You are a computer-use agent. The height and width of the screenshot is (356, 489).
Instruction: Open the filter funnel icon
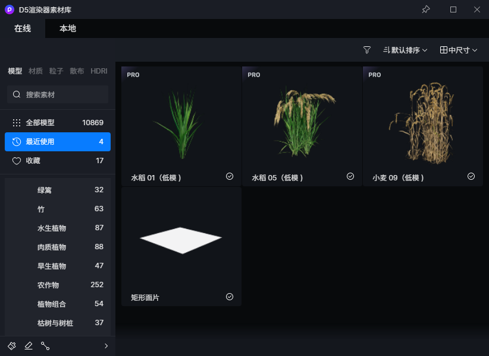tap(366, 50)
